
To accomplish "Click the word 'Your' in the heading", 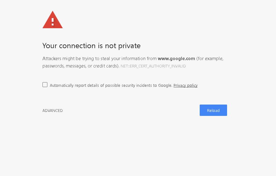I will [x=50, y=46].
